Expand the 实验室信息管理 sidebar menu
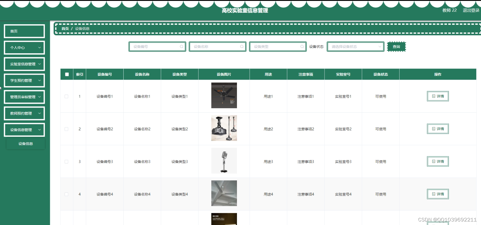 click(24, 64)
